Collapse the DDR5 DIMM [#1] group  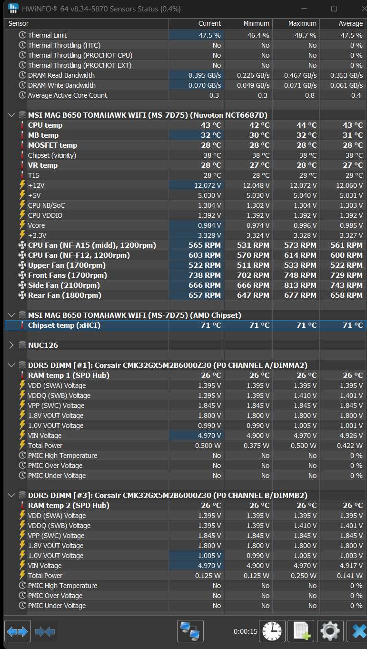[12, 365]
